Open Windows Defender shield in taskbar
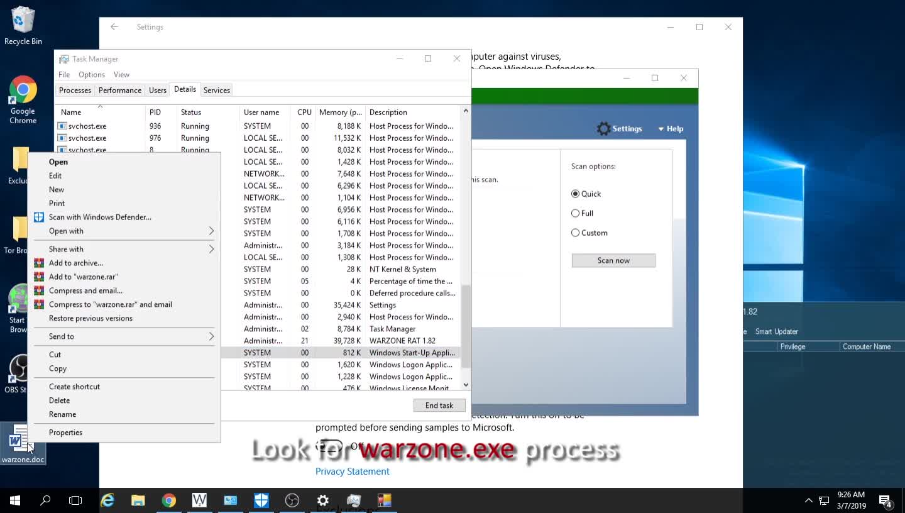The image size is (905, 513). pos(261,500)
